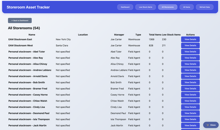The width and height of the screenshot is (220, 130).
Task: Click the Low Stock Items column header
Action: click(x=171, y=35)
